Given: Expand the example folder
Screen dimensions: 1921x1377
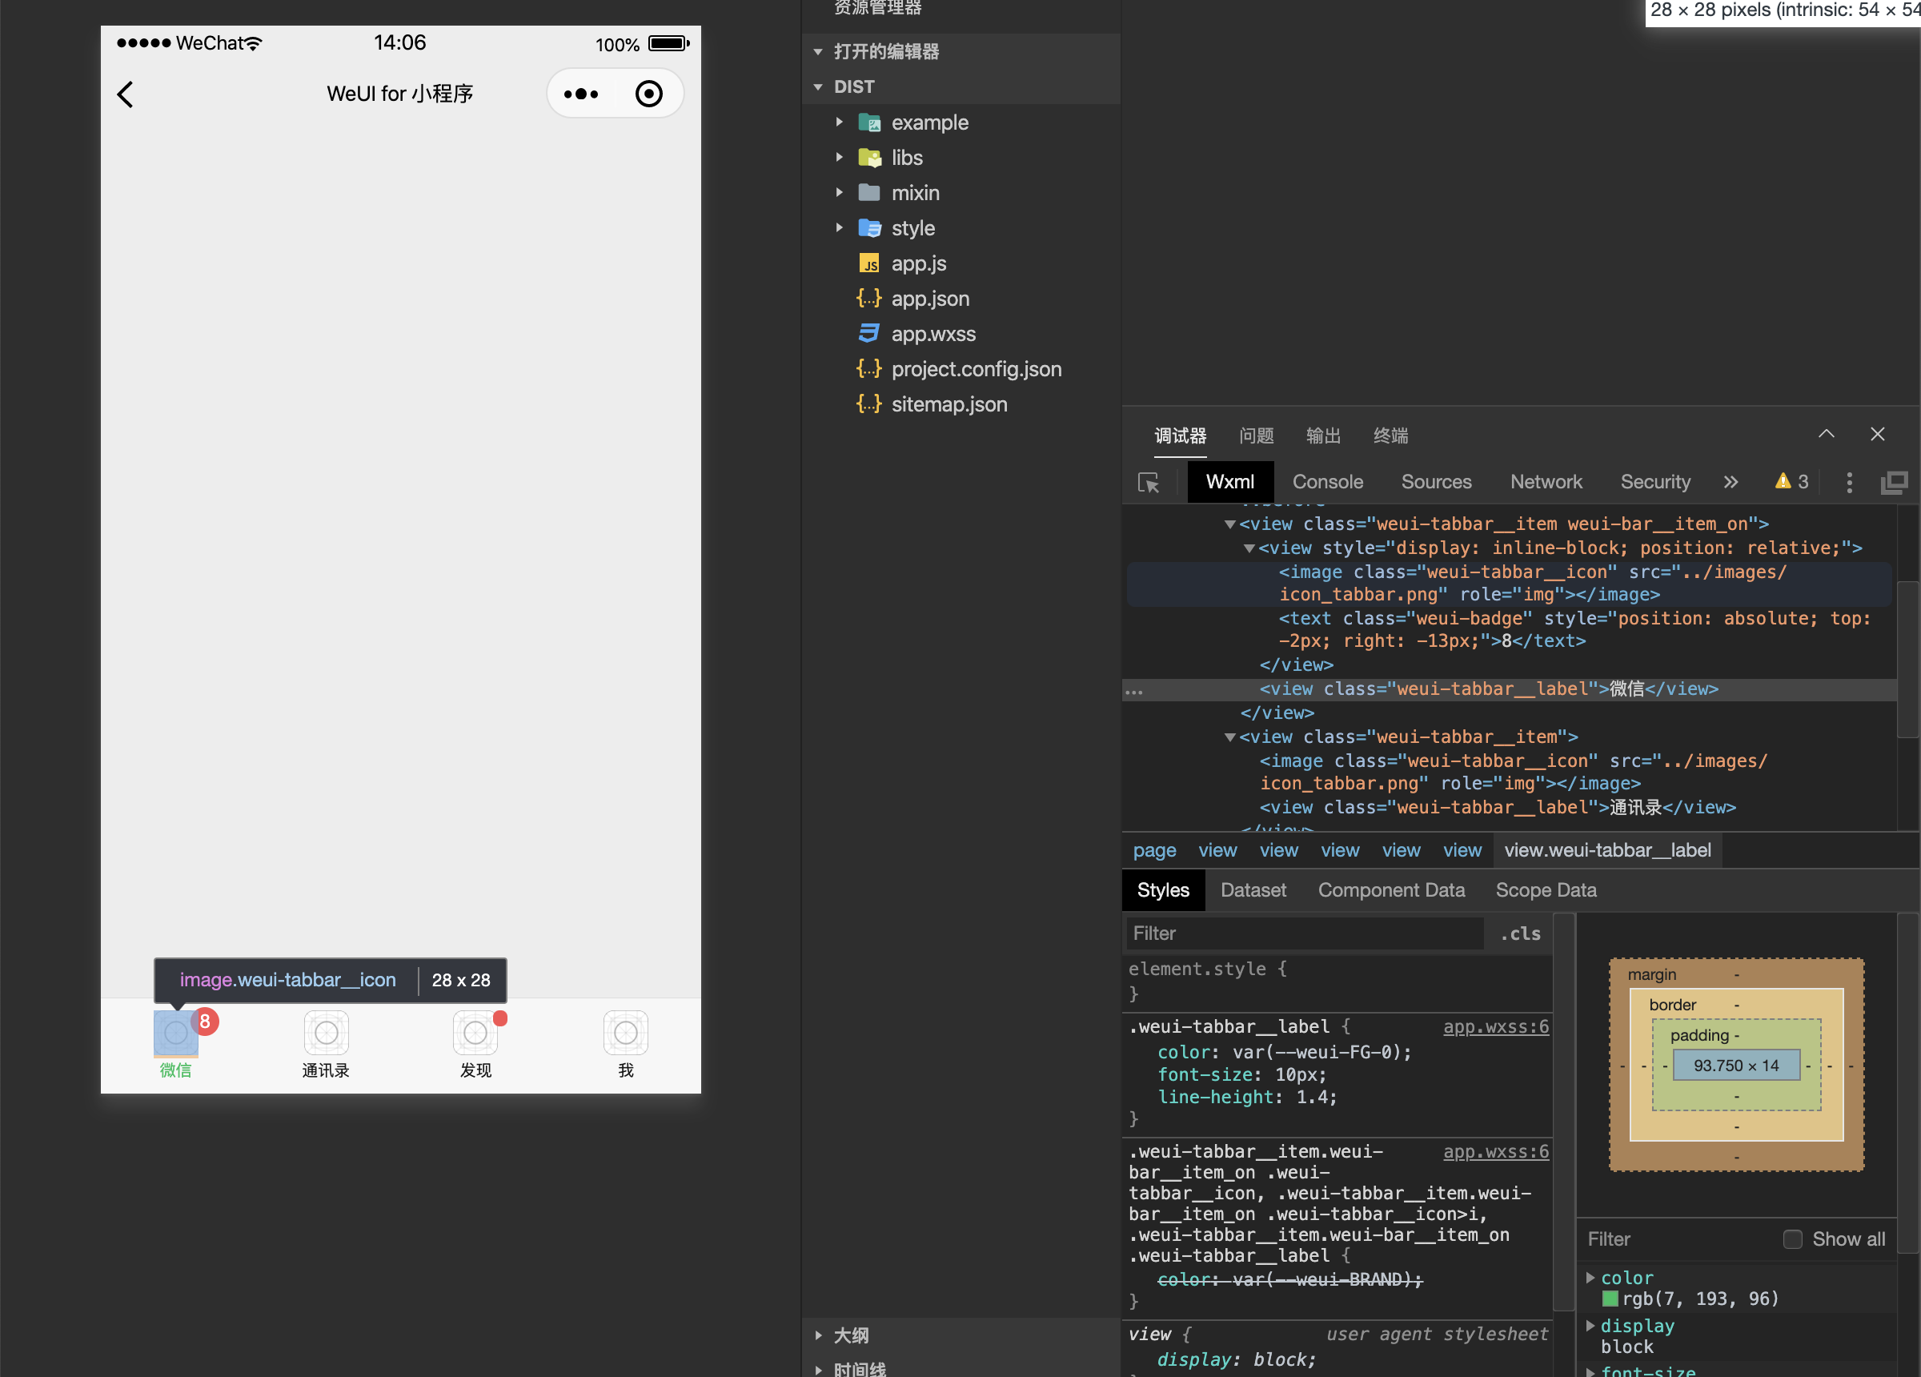Looking at the screenshot, I should click(929, 122).
